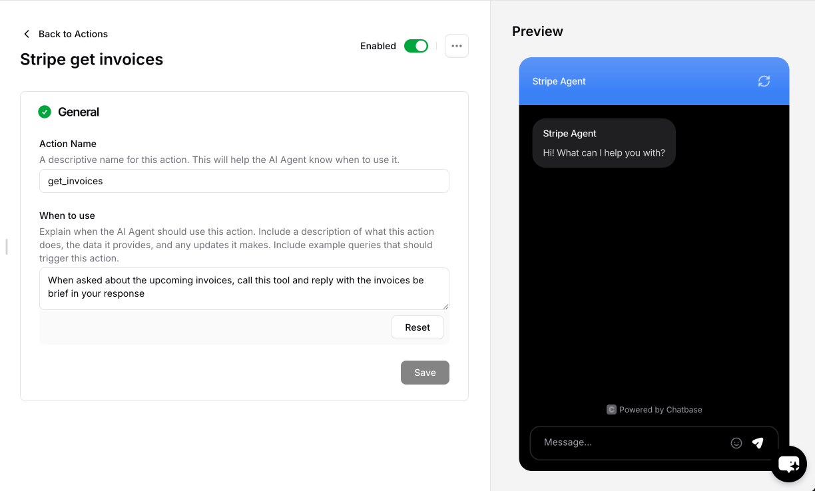
Task: Toggle the Enabled switch off
Action: click(x=416, y=46)
